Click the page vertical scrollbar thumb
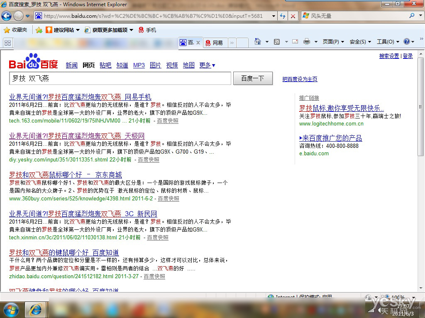Screen dimensions: 425x318 tap(420, 107)
